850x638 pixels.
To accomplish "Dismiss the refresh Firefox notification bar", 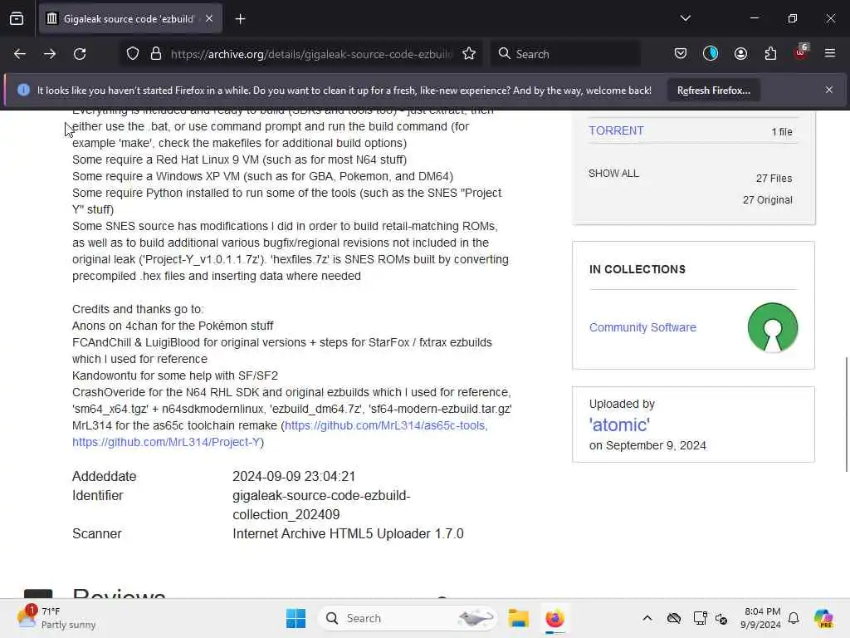I will pyautogui.click(x=829, y=90).
